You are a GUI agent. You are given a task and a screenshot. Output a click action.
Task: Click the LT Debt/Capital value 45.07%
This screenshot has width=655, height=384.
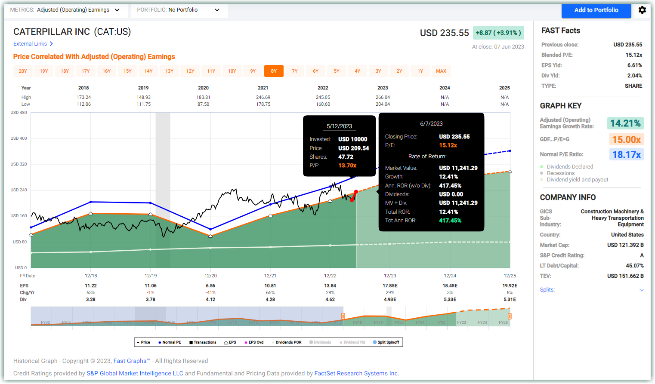635,266
